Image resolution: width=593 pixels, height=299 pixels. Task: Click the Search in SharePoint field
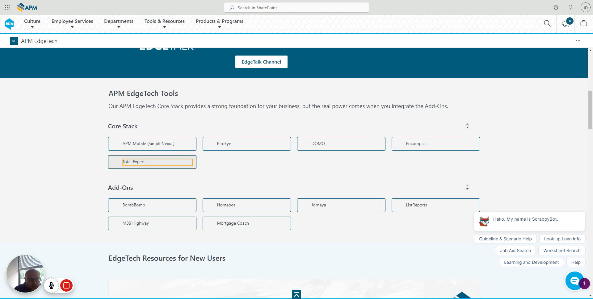pyautogui.click(x=296, y=7)
